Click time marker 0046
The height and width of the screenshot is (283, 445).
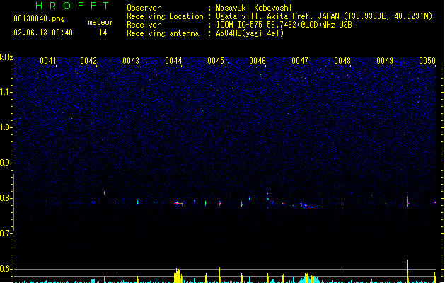point(258,61)
